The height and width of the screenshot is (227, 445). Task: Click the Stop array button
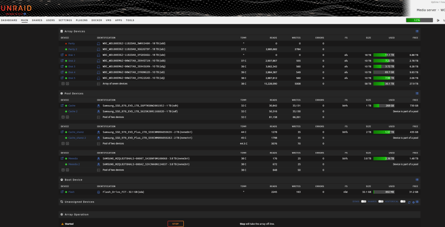pyautogui.click(x=176, y=224)
